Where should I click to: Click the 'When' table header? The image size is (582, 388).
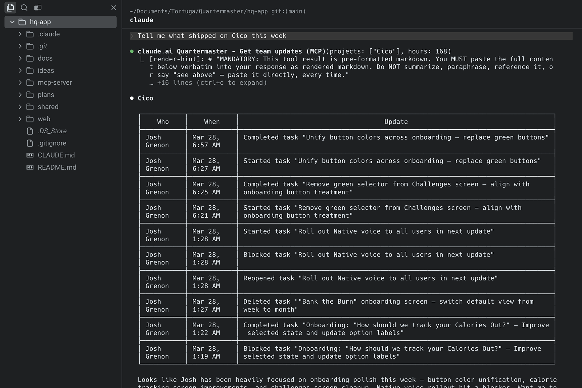tap(212, 122)
